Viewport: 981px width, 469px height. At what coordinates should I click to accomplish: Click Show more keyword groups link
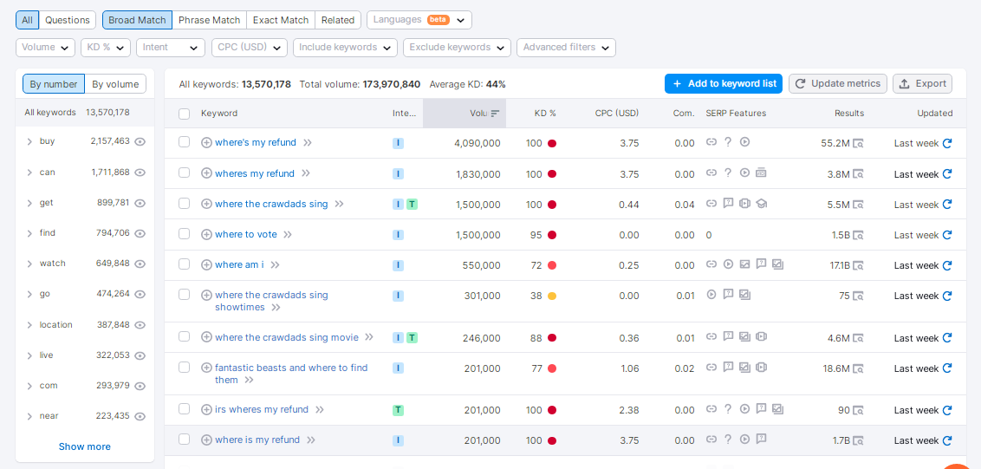pyautogui.click(x=84, y=446)
